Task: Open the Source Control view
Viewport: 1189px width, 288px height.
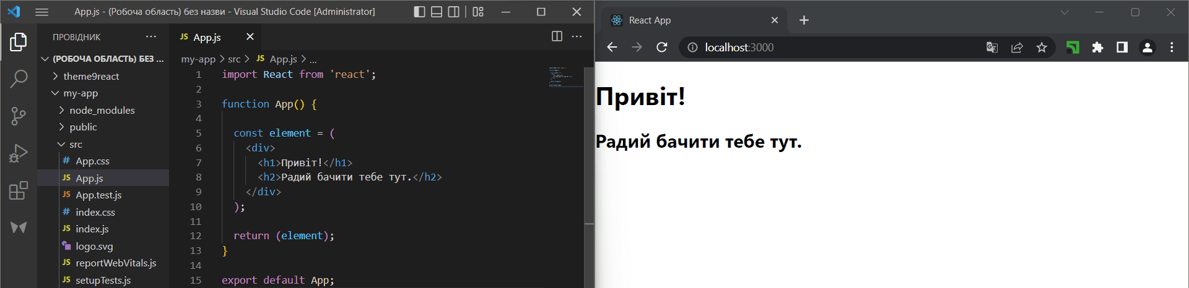Action: [x=19, y=116]
